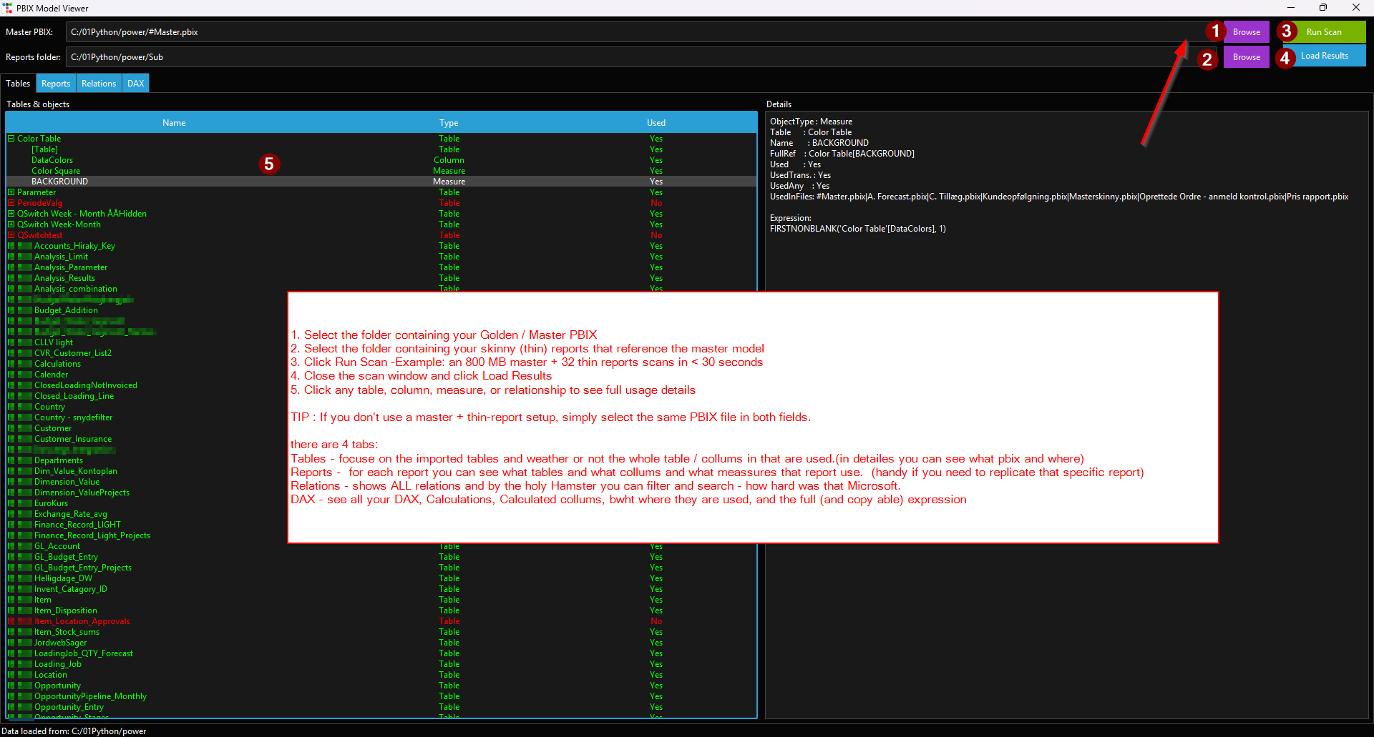Click the FIRSTNONBLANK expression text in Details

858,229
